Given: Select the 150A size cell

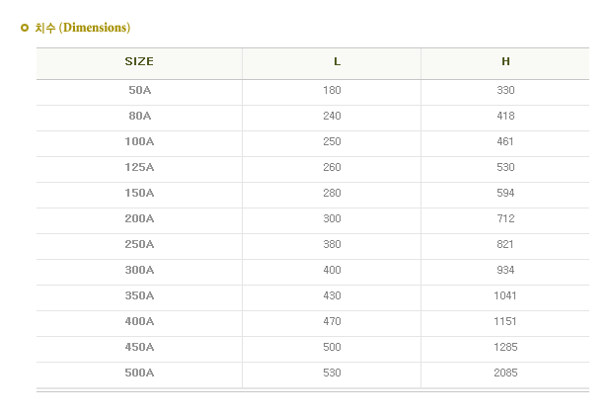Looking at the screenshot, I should [x=139, y=193].
